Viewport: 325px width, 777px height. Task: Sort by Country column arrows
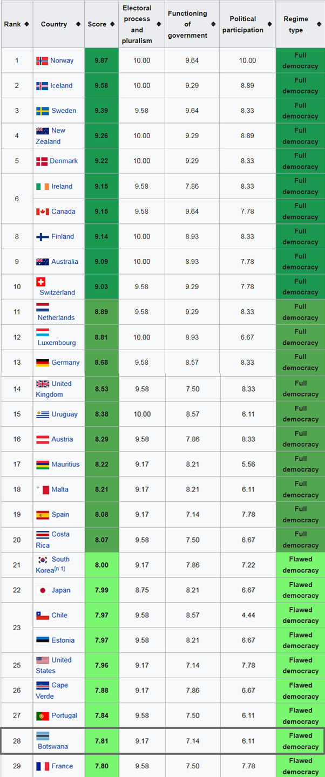pos(78,24)
